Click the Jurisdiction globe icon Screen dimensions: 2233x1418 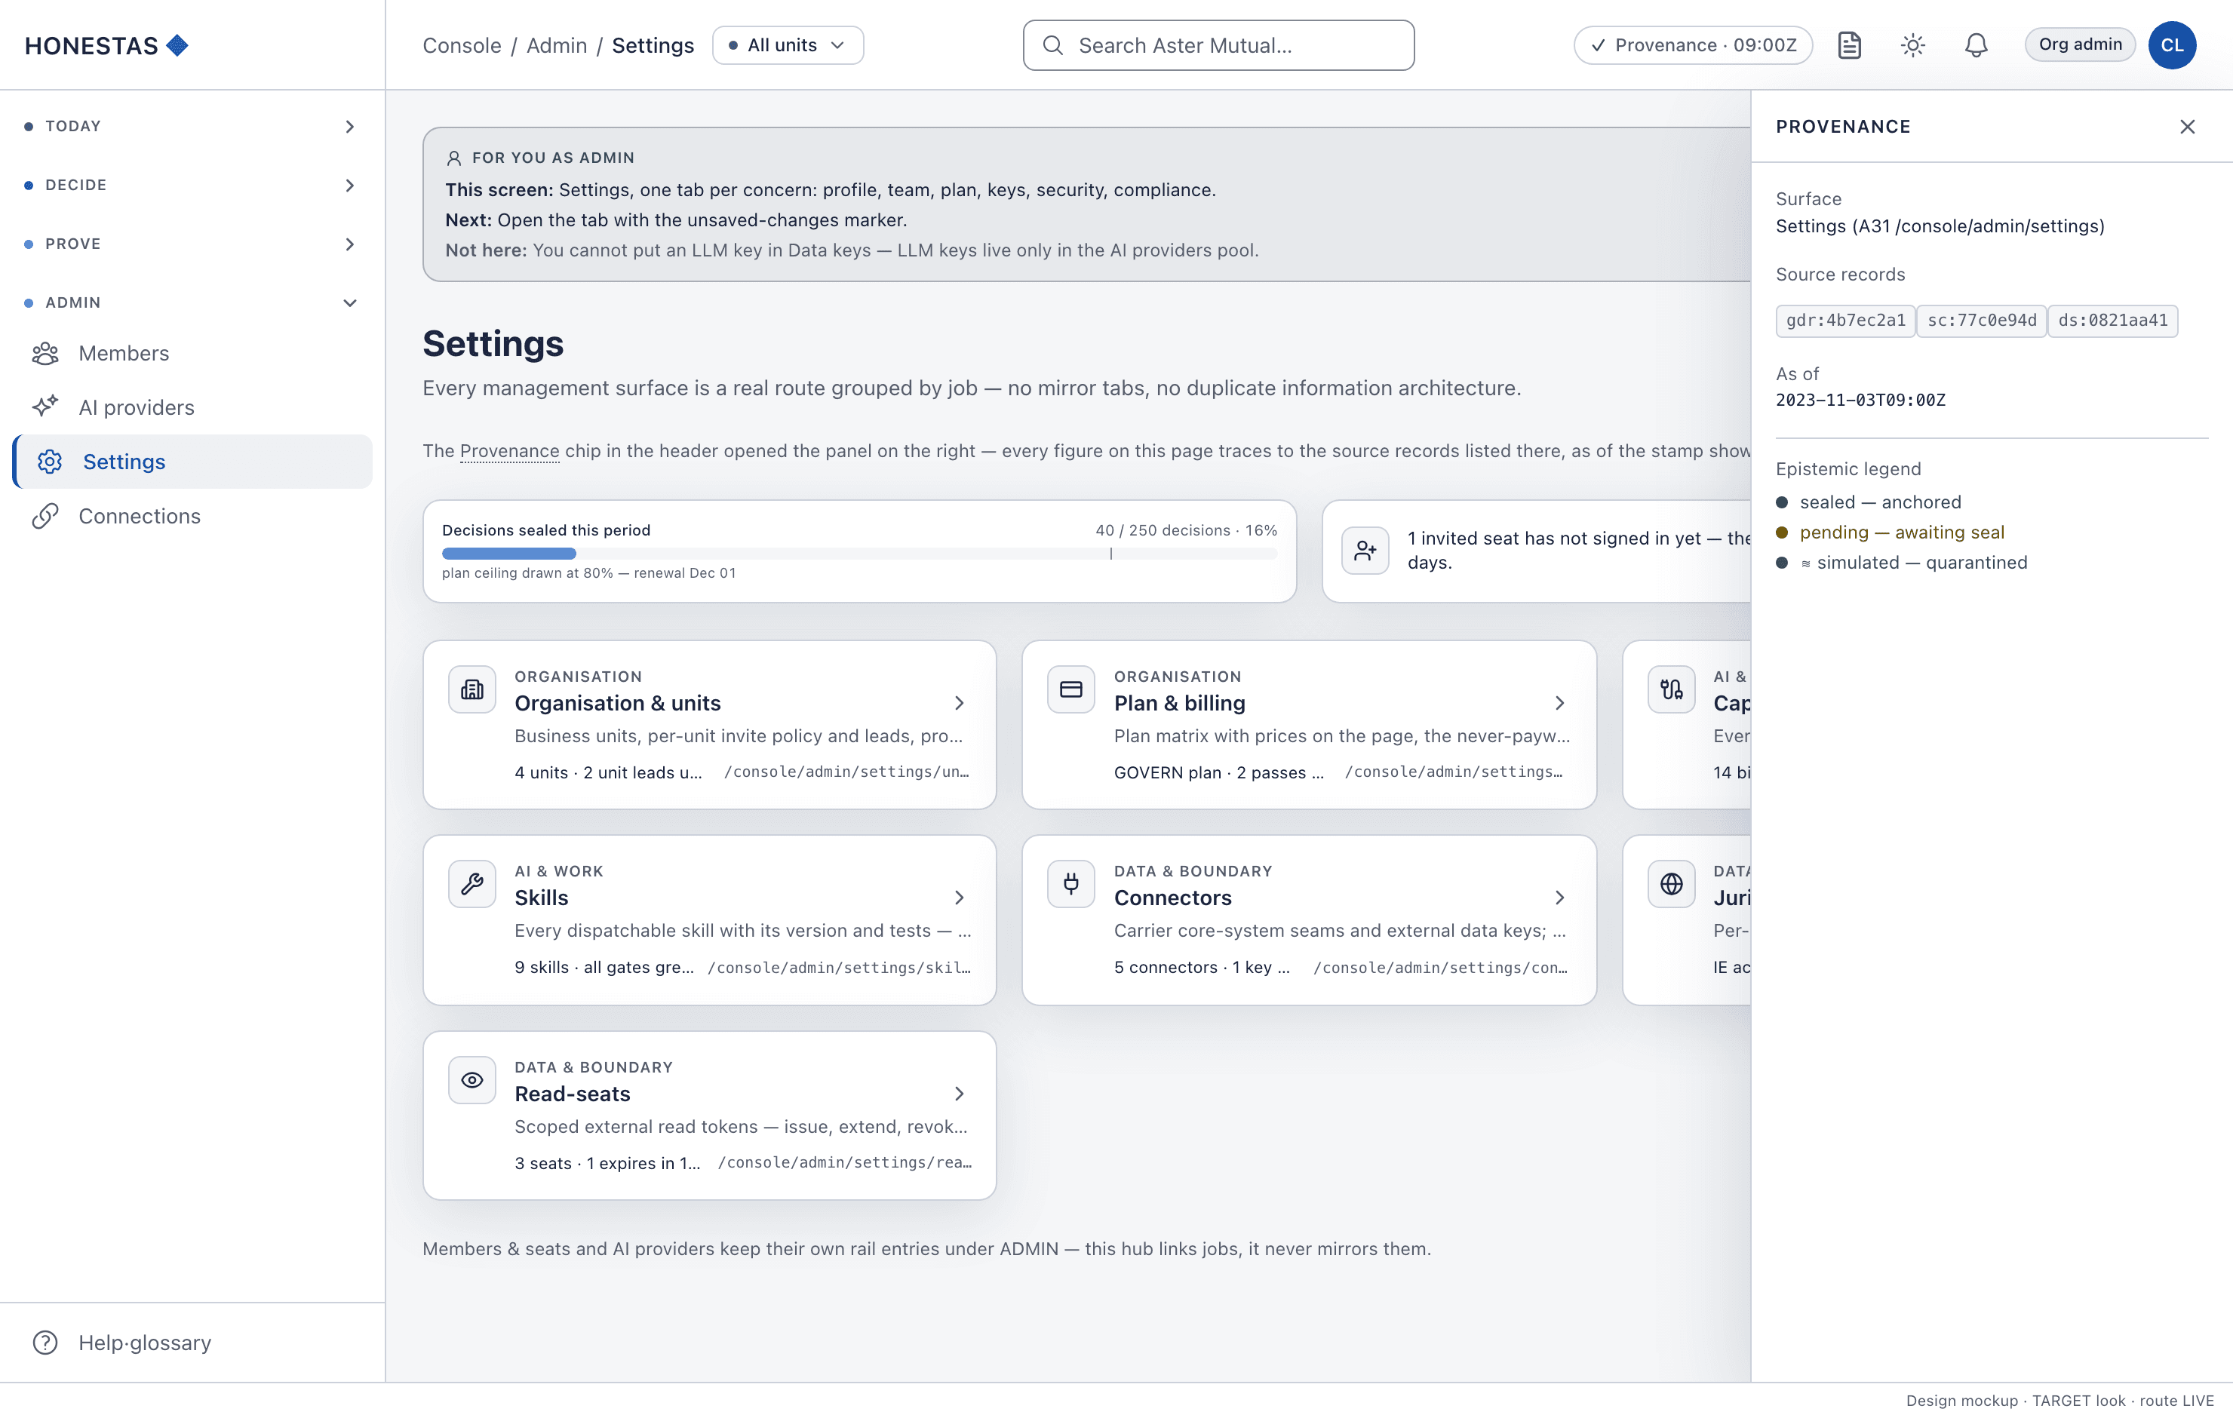[1671, 884]
